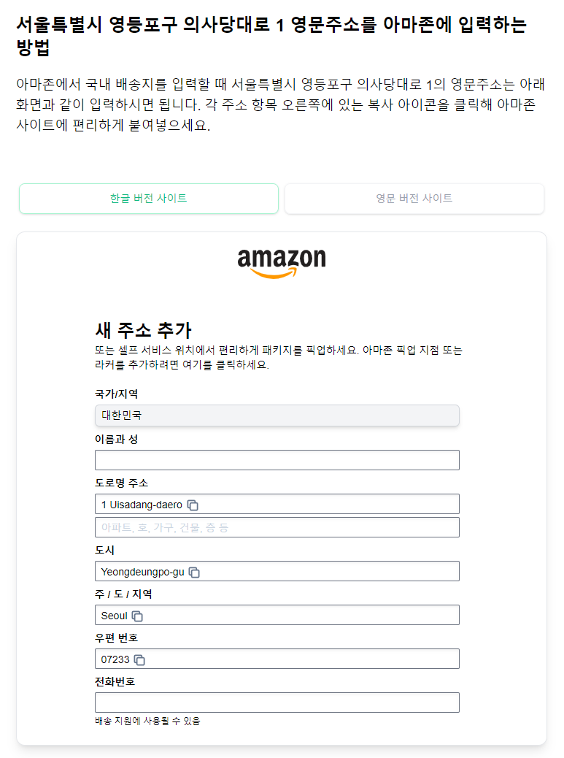Click the helper text 배송 지원에 사용될 수 있음

point(147,721)
